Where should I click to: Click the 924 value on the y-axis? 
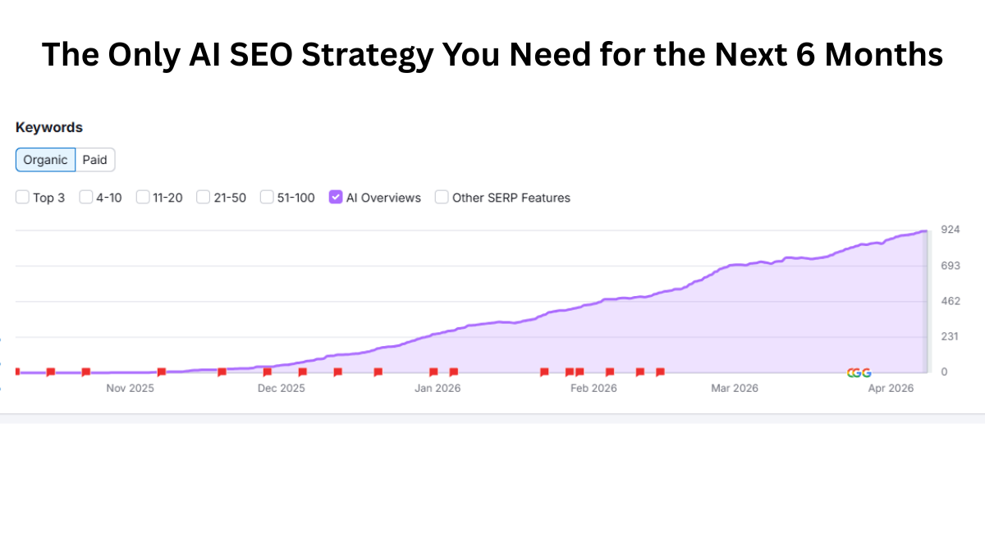(950, 230)
